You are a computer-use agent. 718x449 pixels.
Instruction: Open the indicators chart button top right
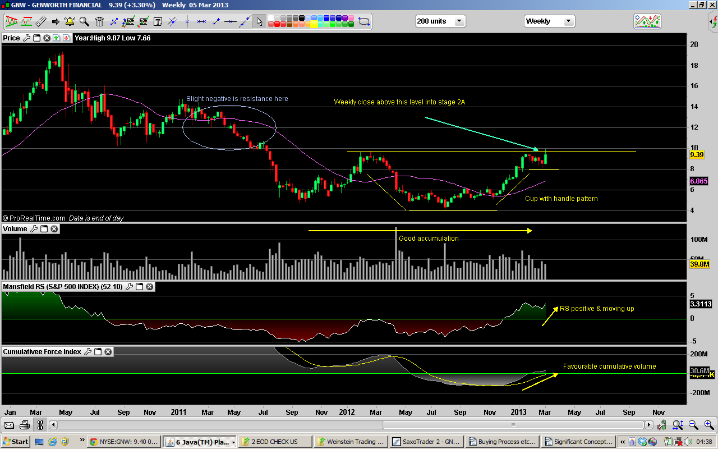click(647, 21)
